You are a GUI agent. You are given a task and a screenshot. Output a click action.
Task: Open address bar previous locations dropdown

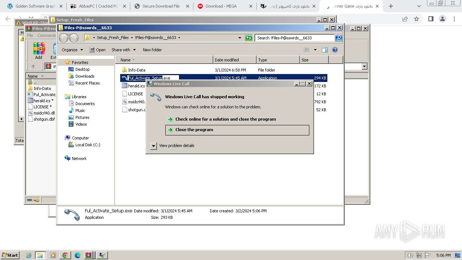click(240, 38)
